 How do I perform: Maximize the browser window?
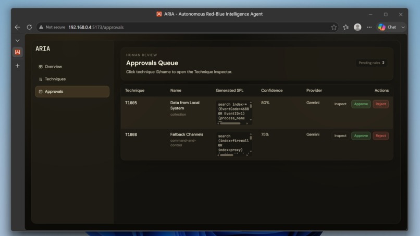point(386,15)
